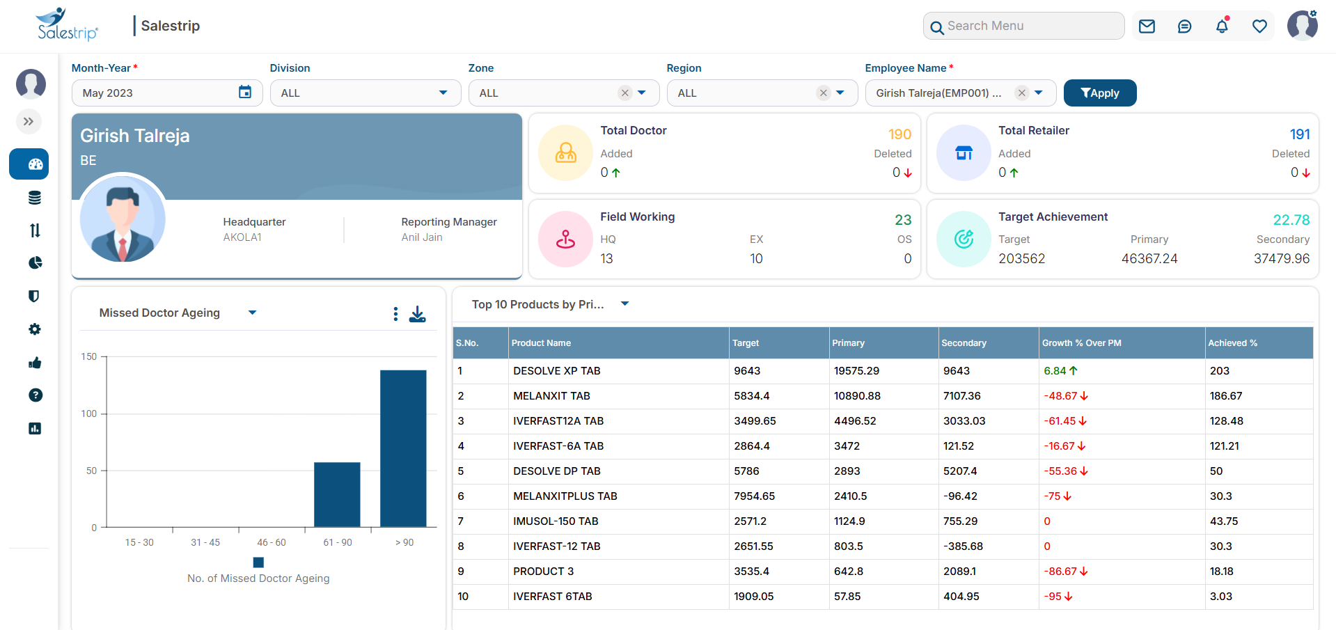Open the mail inbox icon
The width and height of the screenshot is (1336, 630).
(x=1147, y=26)
